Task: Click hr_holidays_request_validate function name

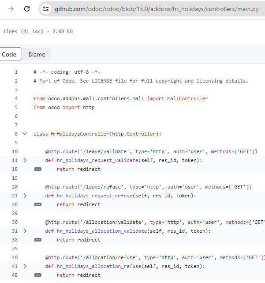Action: click(x=97, y=160)
